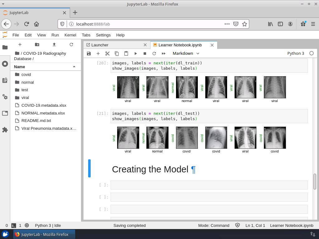Click the first empty code cell under Creating the Model
The image size is (319, 239).
pyautogui.click(x=209, y=185)
